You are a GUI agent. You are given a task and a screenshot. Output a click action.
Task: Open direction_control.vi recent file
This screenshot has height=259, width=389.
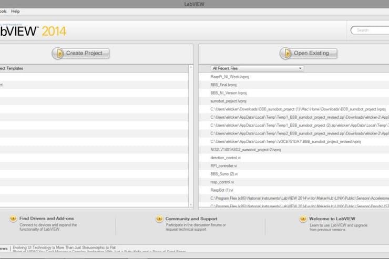coord(226,158)
